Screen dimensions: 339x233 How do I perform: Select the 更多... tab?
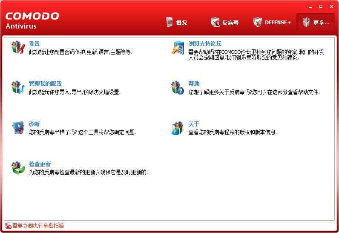[x=316, y=22]
